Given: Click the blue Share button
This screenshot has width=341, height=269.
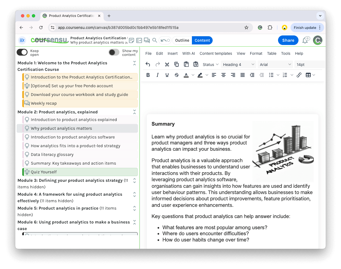Looking at the screenshot, I should click(288, 40).
